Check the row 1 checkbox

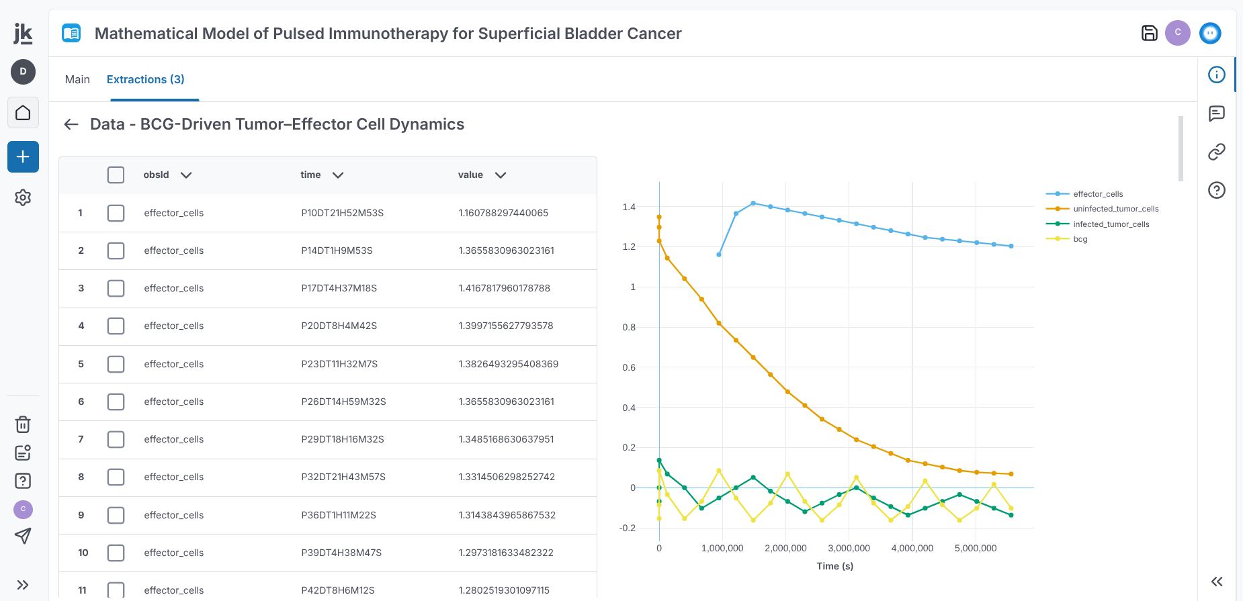click(x=116, y=213)
